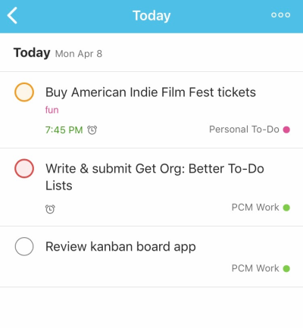The height and width of the screenshot is (328, 303).
Task: Mark Buy American Indie Film Fest tickets complete
Action: point(24,92)
